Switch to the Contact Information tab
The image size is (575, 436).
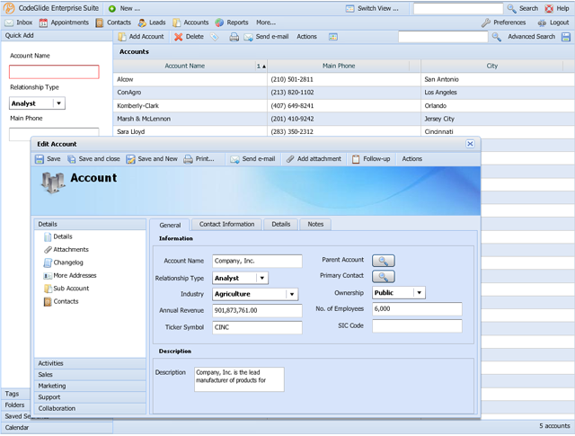pos(226,224)
